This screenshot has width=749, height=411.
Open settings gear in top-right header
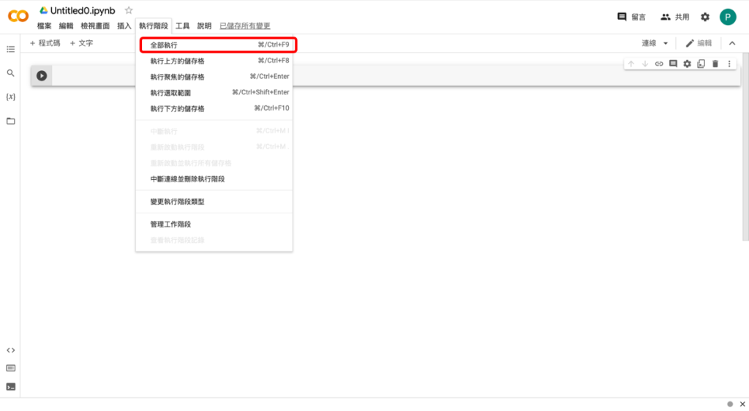pos(705,17)
